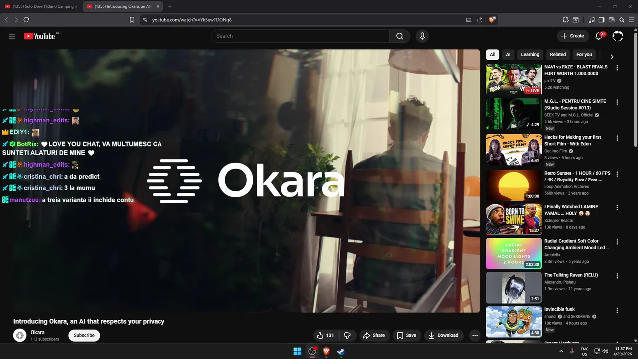Dislike the Okara video

tap(347, 335)
